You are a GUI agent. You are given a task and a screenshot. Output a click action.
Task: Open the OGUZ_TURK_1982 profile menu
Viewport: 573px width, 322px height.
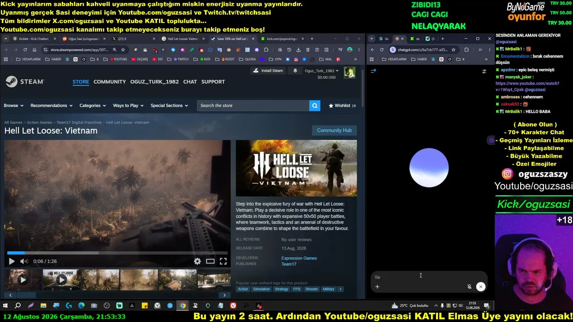pos(154,82)
